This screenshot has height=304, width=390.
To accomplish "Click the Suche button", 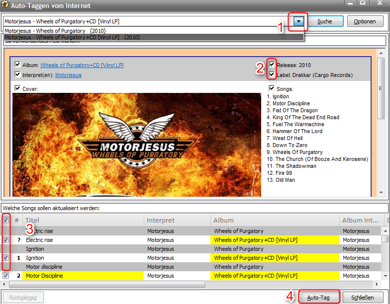I will 324,21.
